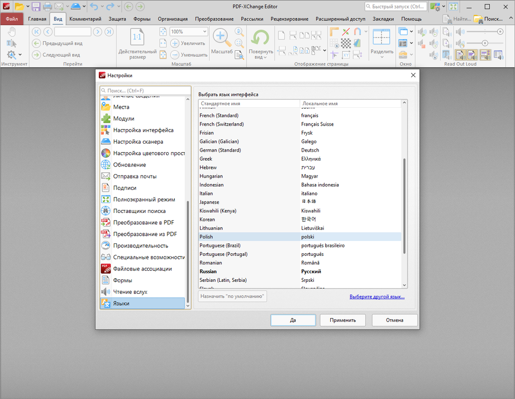
Task: Select the Модули puzzle-piece icon
Action: pyautogui.click(x=106, y=118)
